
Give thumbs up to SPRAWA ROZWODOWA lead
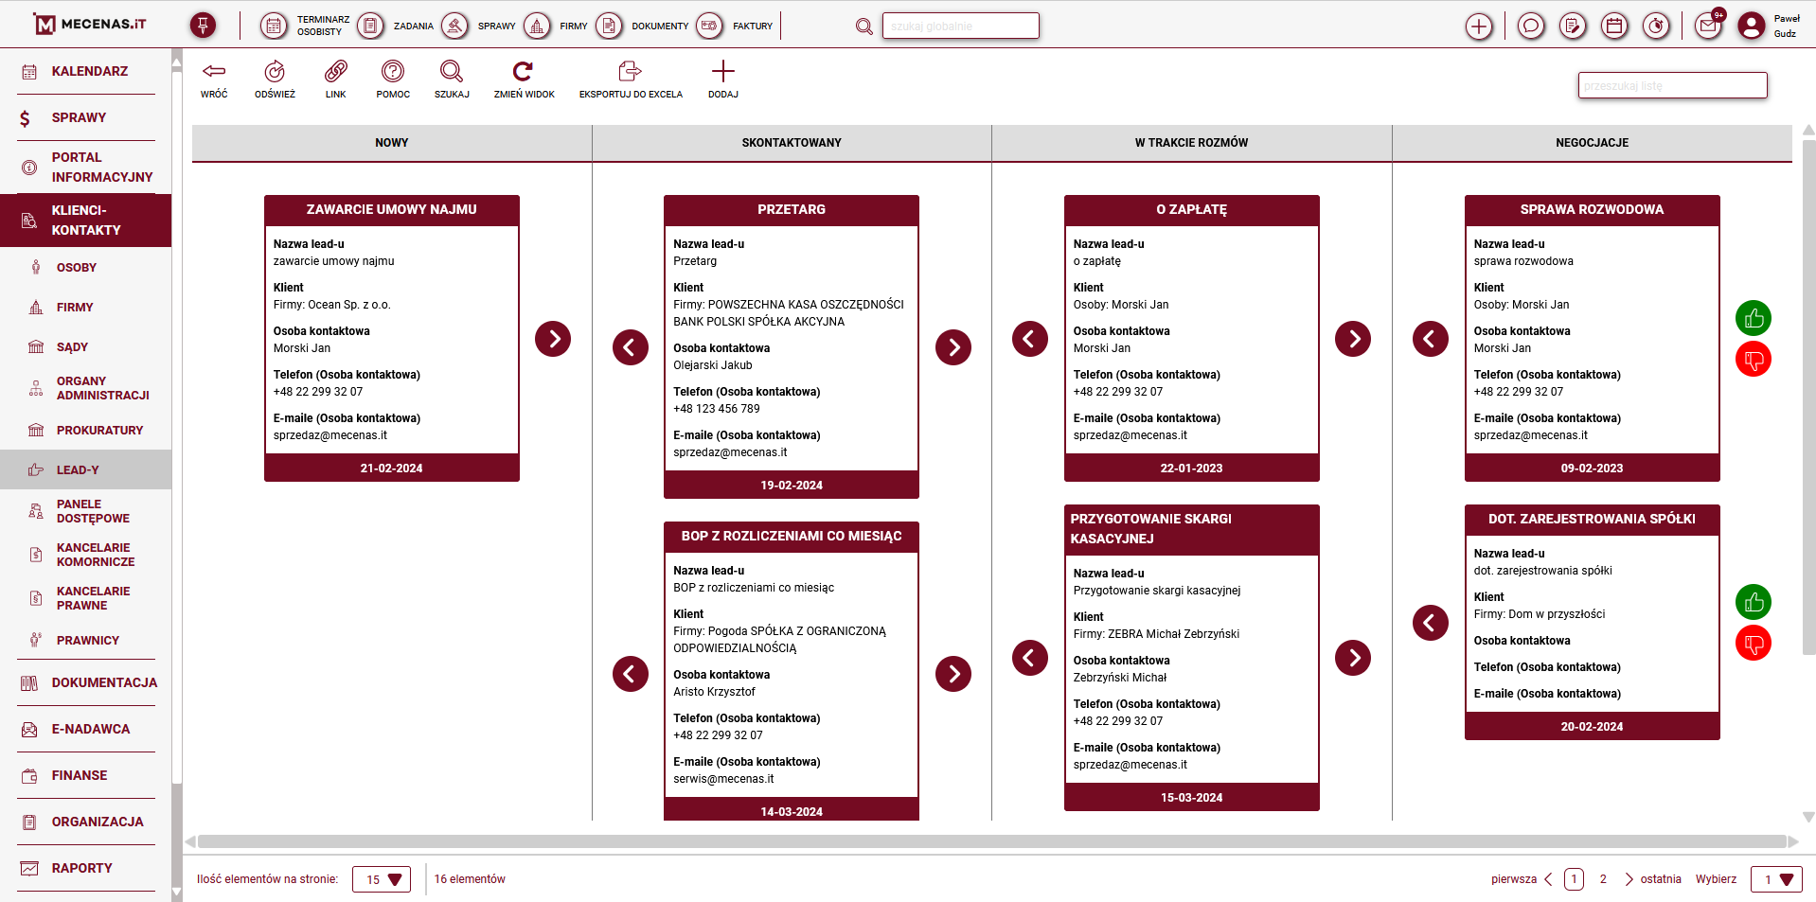(x=1754, y=318)
